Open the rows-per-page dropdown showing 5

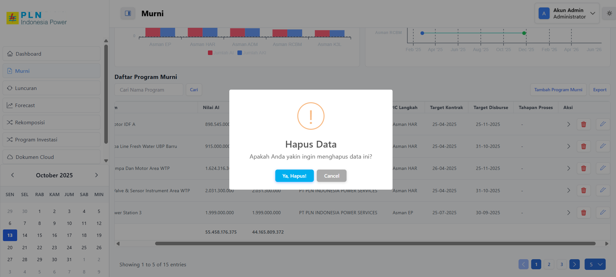click(x=595, y=264)
